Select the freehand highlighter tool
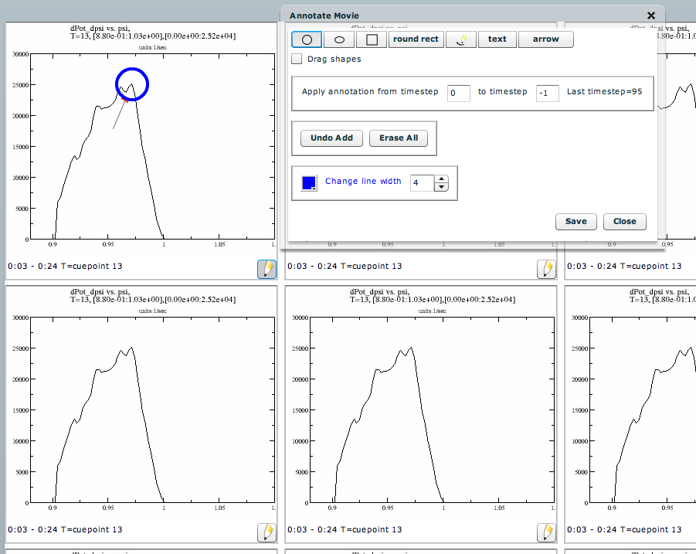Image resolution: width=696 pixels, height=554 pixels. (461, 39)
